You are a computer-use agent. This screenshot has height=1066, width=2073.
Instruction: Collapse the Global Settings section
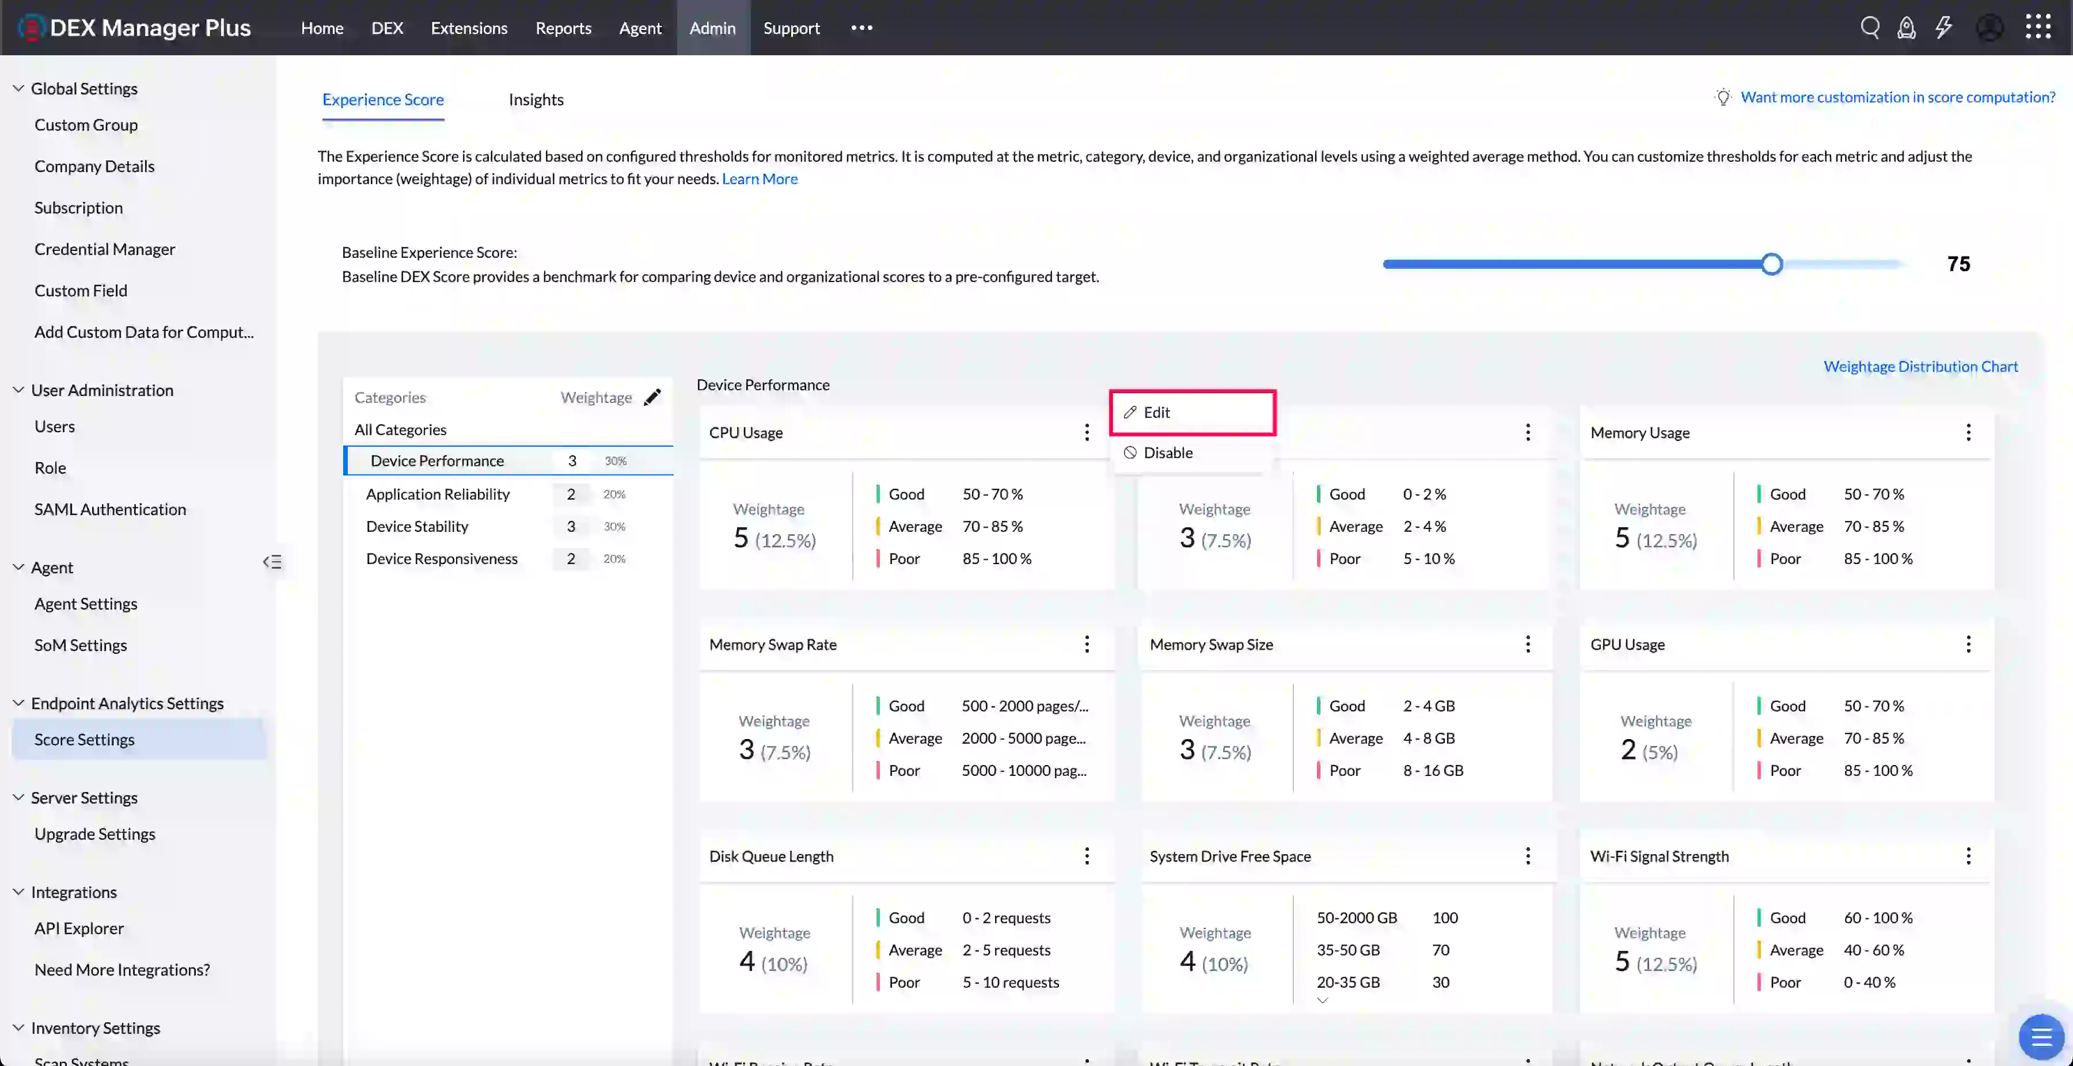tap(18, 89)
